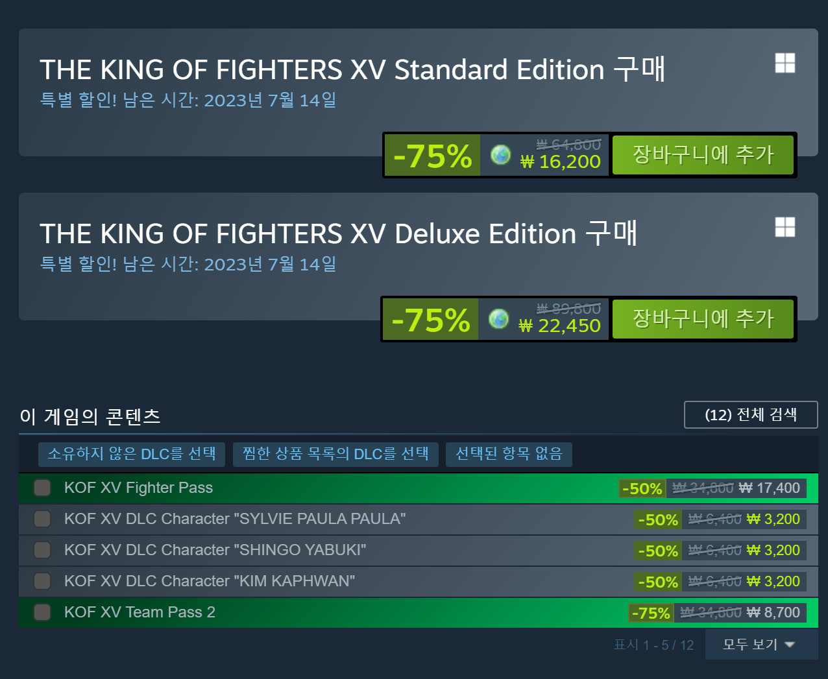This screenshot has height=679, width=828.
Task: Click globe icon beside Standard Edition price
Action: point(500,155)
